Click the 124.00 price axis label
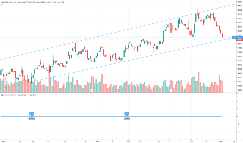 240,73
